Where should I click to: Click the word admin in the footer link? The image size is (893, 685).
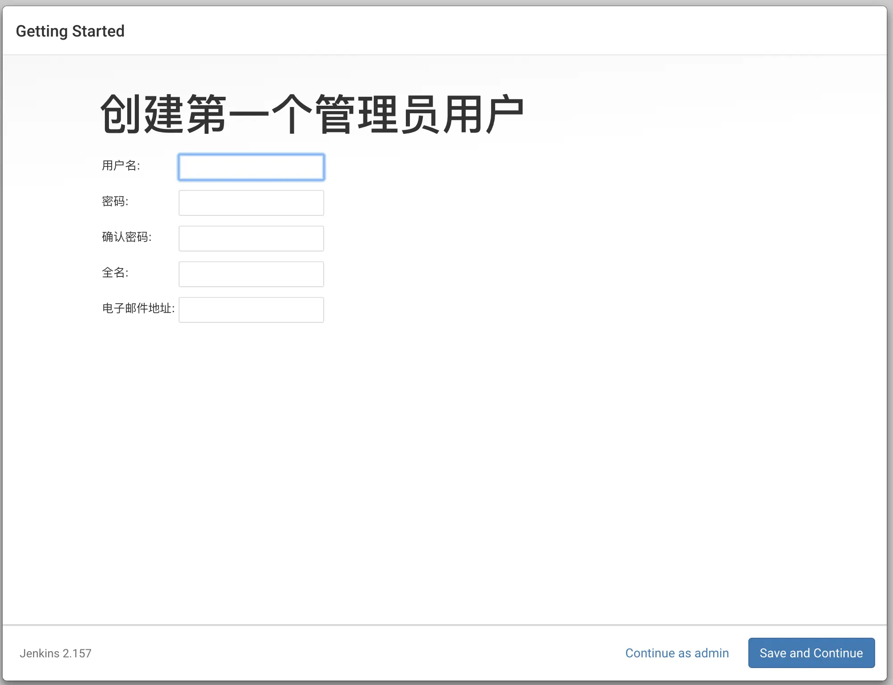point(711,653)
